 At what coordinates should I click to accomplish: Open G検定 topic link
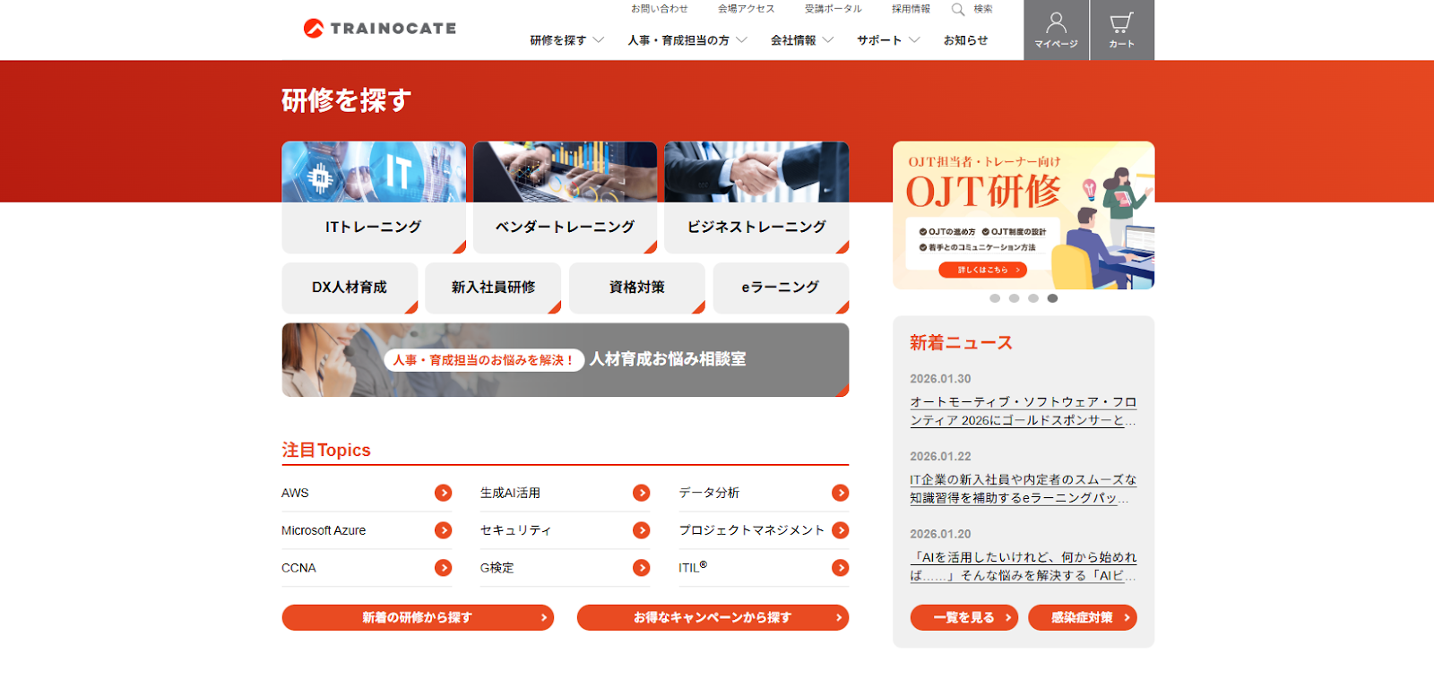tap(497, 568)
